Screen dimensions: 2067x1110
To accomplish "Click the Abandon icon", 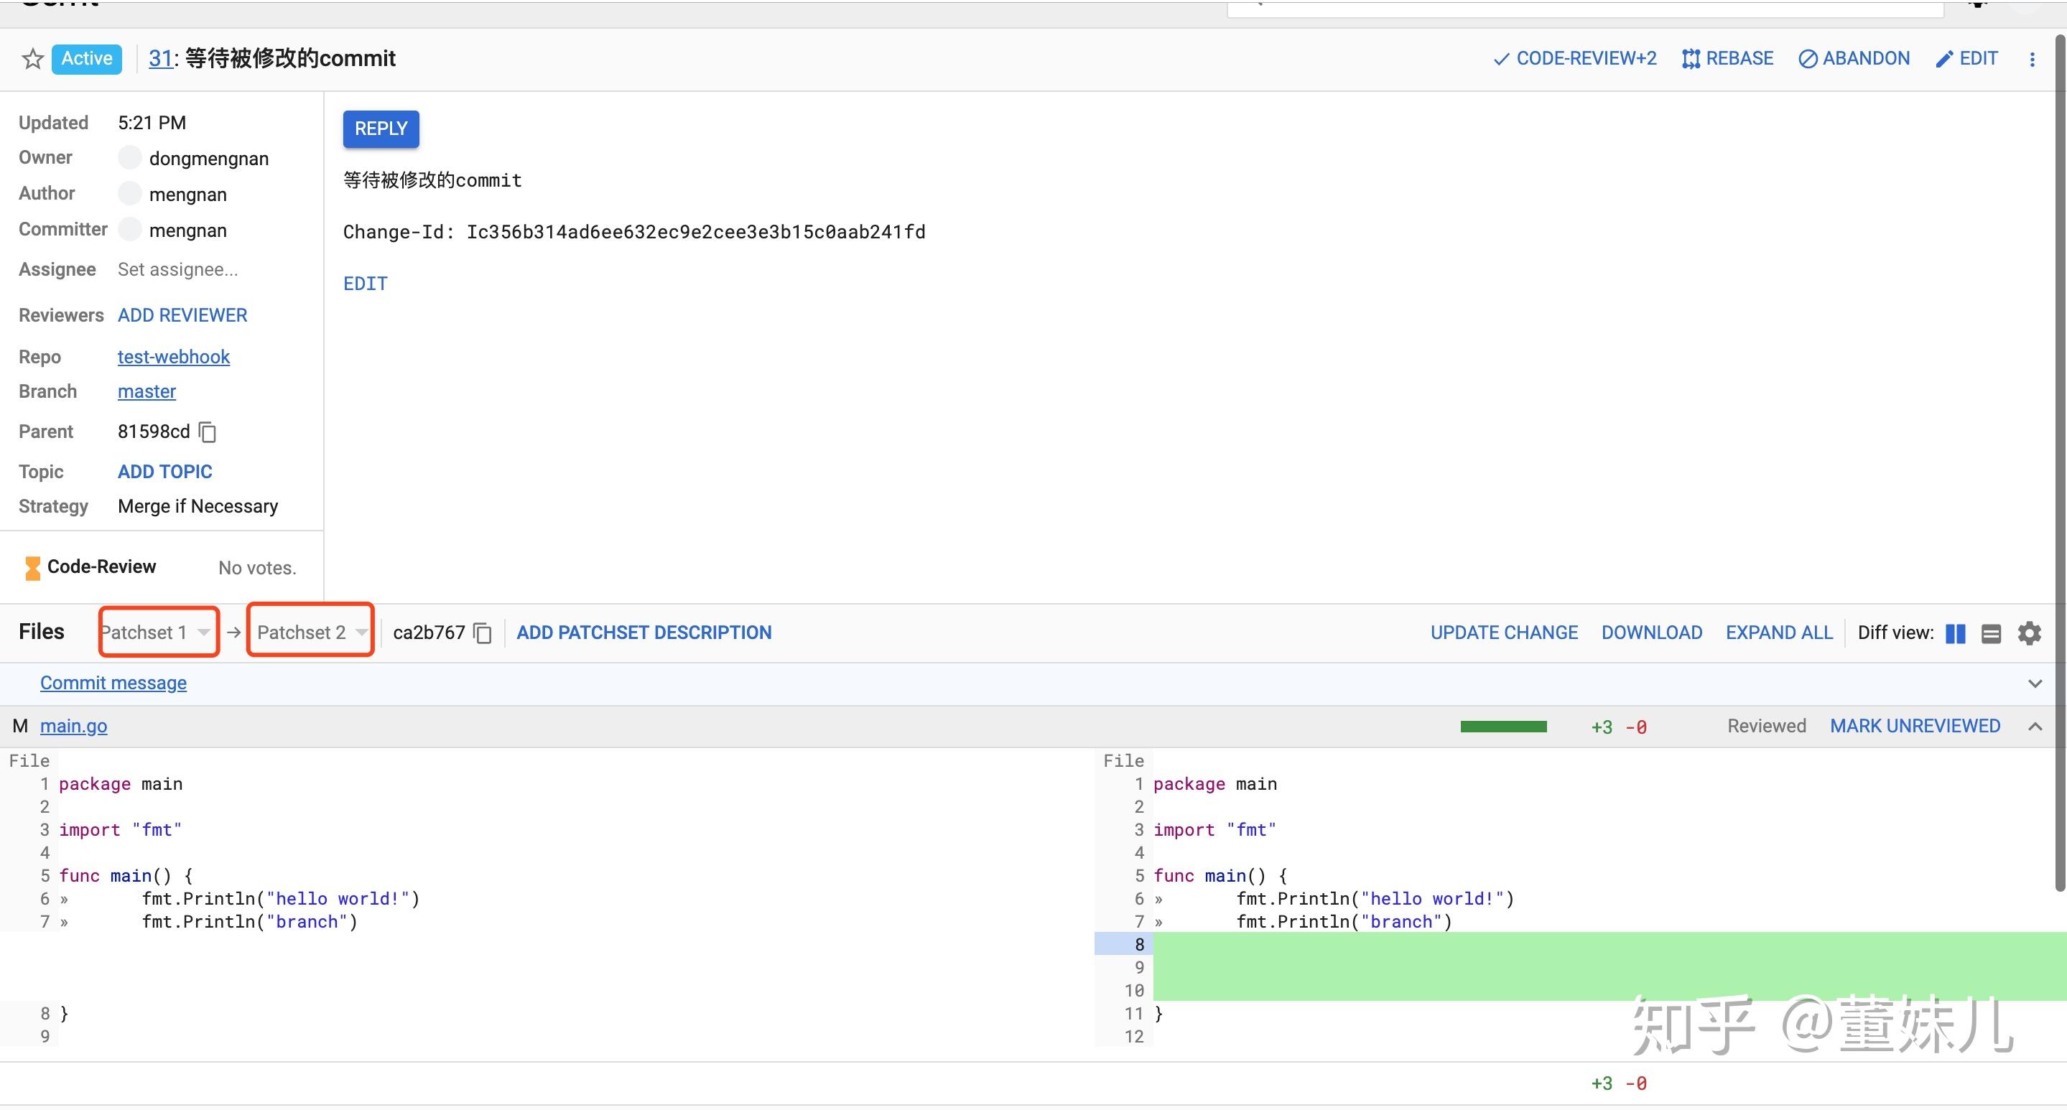I will coord(1808,59).
